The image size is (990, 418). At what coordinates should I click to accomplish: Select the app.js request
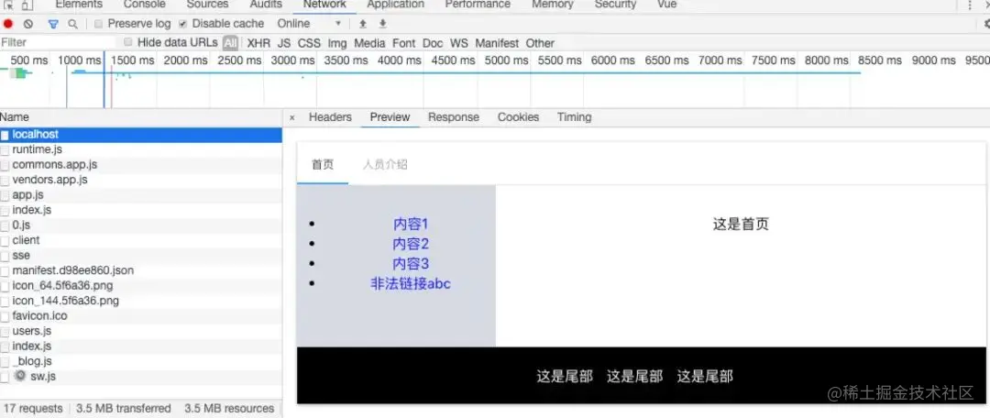[x=141, y=195]
